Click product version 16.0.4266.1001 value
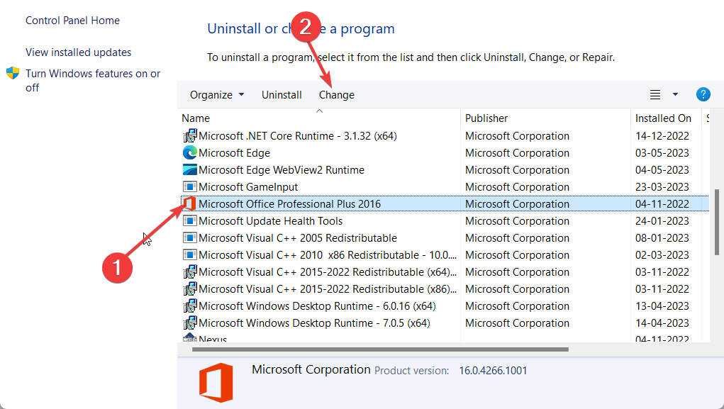 (x=493, y=371)
